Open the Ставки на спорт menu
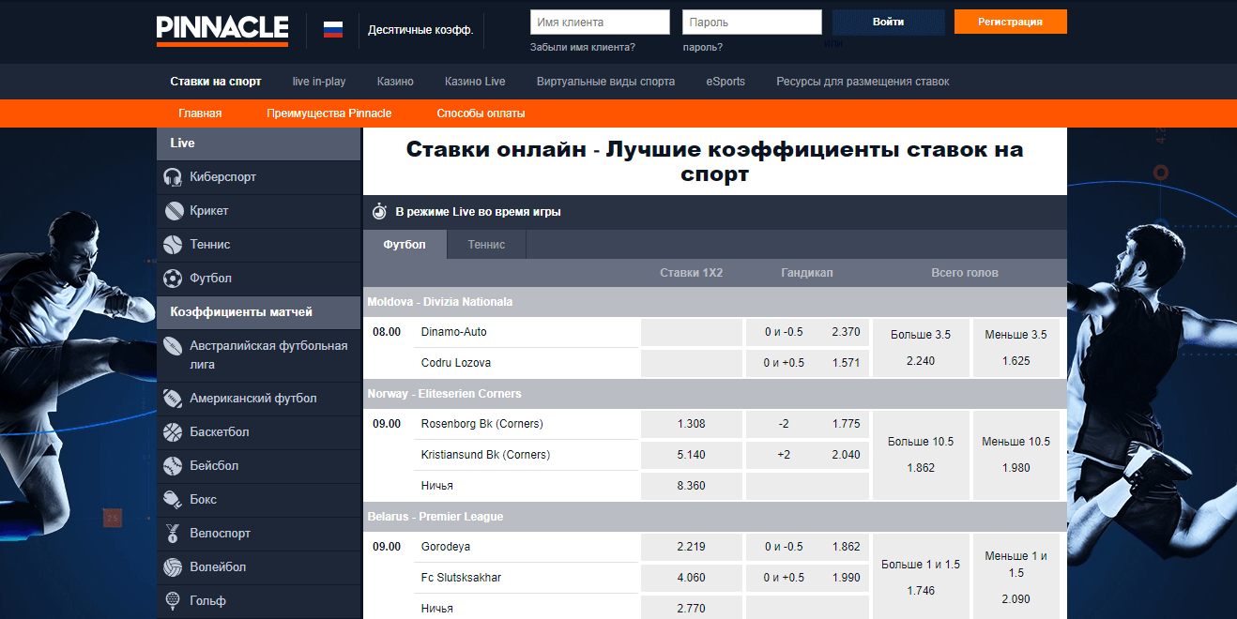Viewport: 1237px width, 619px height. [216, 82]
